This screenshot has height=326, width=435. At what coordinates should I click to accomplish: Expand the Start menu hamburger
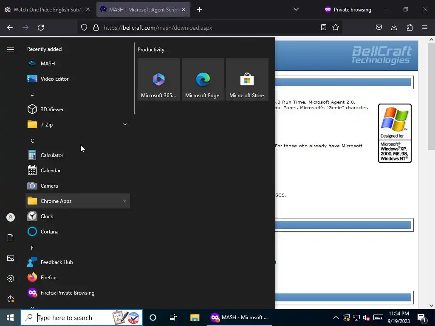tap(11, 49)
